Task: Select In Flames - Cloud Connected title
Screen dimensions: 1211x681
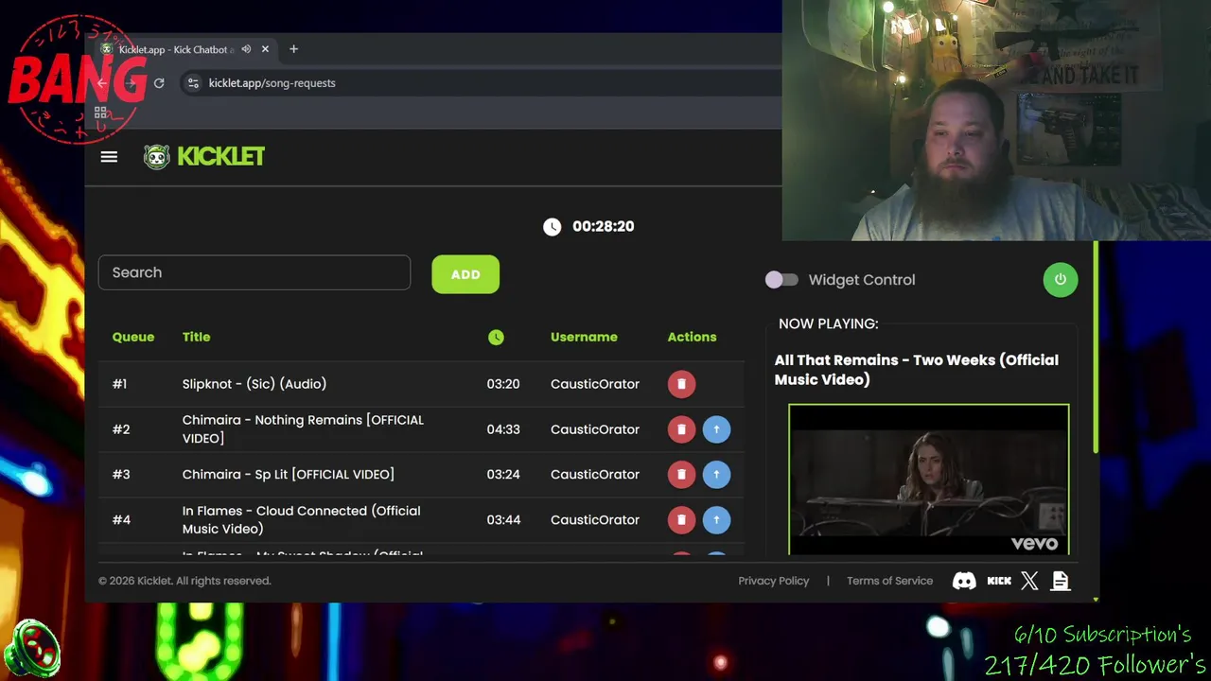Action: pyautogui.click(x=301, y=520)
